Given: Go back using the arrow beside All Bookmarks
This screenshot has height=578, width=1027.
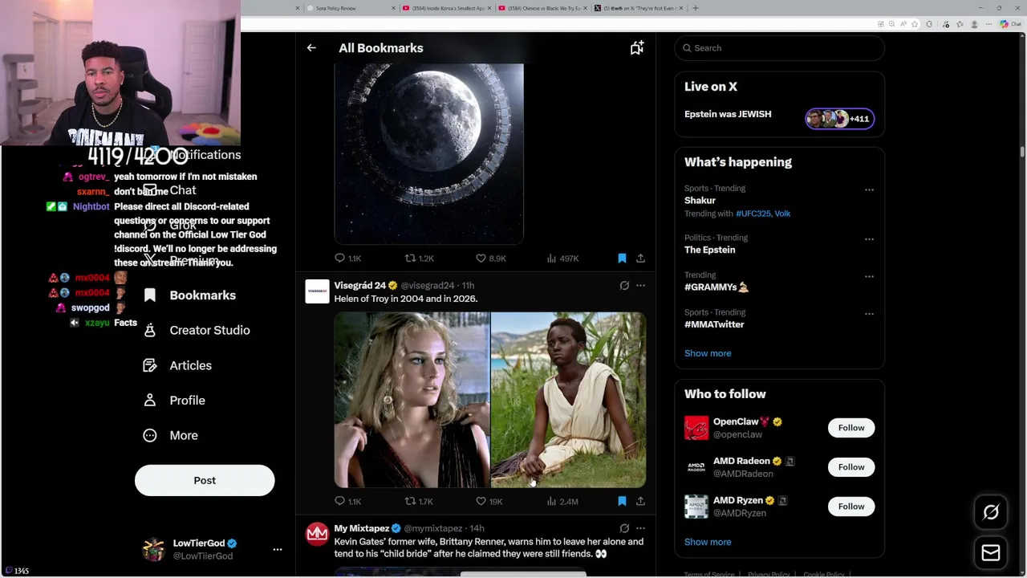Looking at the screenshot, I should pyautogui.click(x=311, y=48).
